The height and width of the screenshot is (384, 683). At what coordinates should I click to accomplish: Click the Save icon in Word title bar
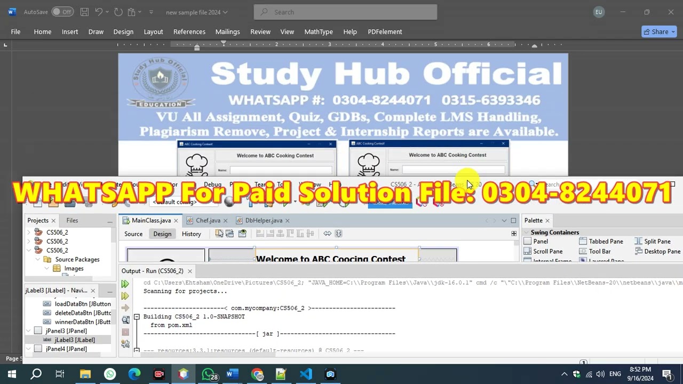[84, 12]
